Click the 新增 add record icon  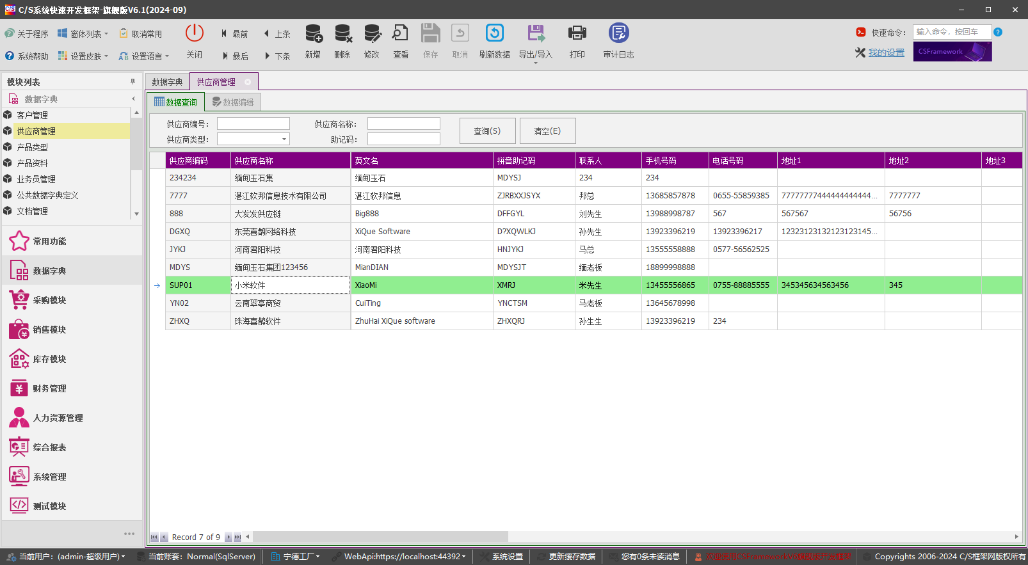[314, 33]
